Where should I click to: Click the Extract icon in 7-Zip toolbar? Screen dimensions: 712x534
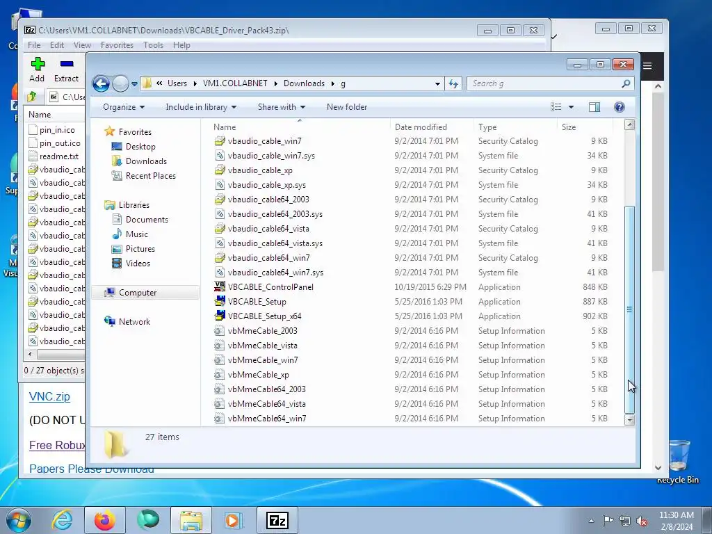tap(66, 64)
